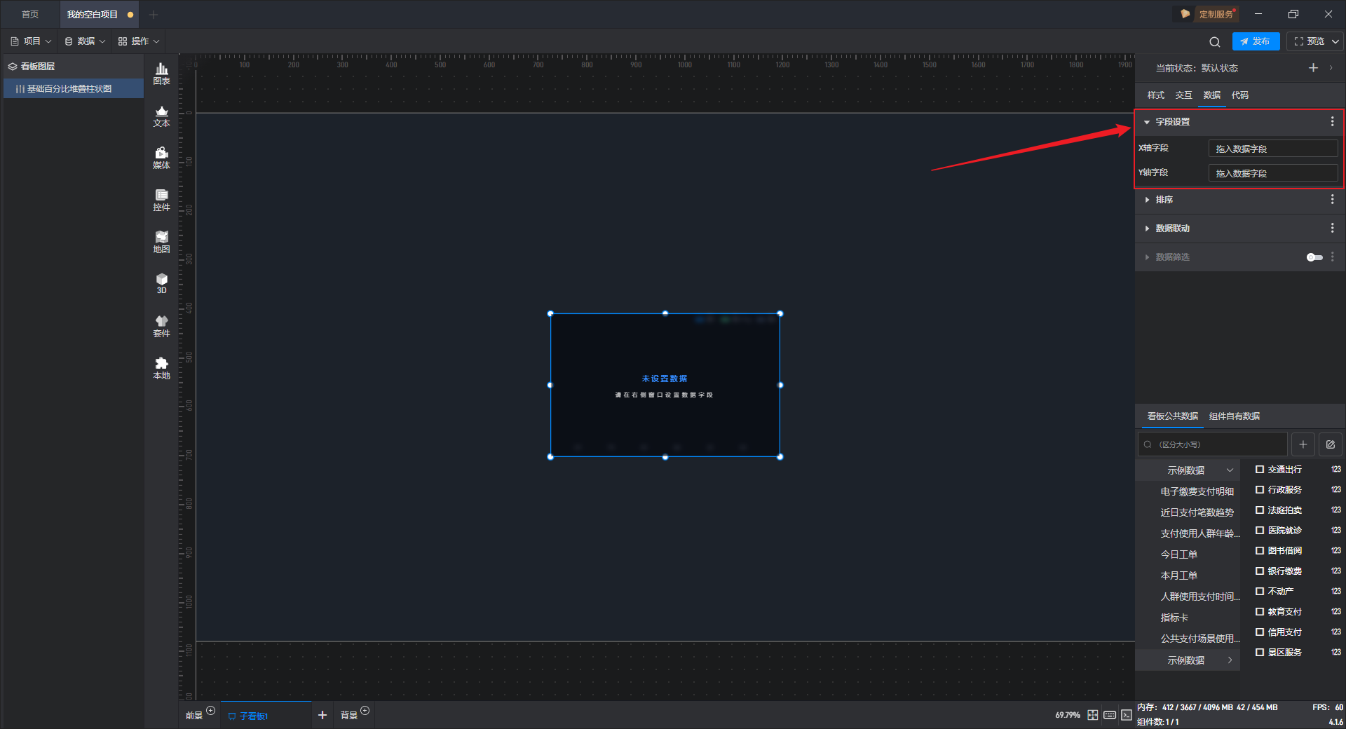The image size is (1346, 729).
Task: Click the search magnifier in the top toolbar
Action: tap(1215, 41)
